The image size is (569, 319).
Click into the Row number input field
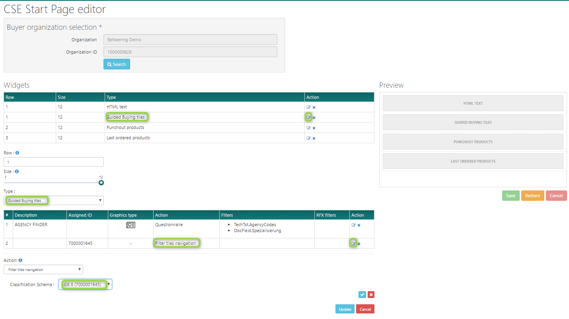54,162
